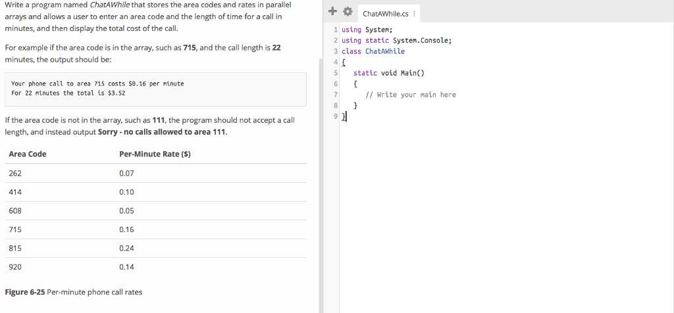Click line number 9 in the gutter
674x313 pixels.
tap(335, 116)
